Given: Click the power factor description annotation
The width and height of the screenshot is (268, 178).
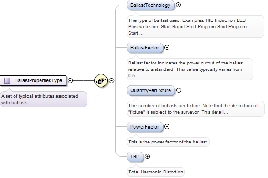Looking at the screenshot, I should pyautogui.click(x=168, y=142).
